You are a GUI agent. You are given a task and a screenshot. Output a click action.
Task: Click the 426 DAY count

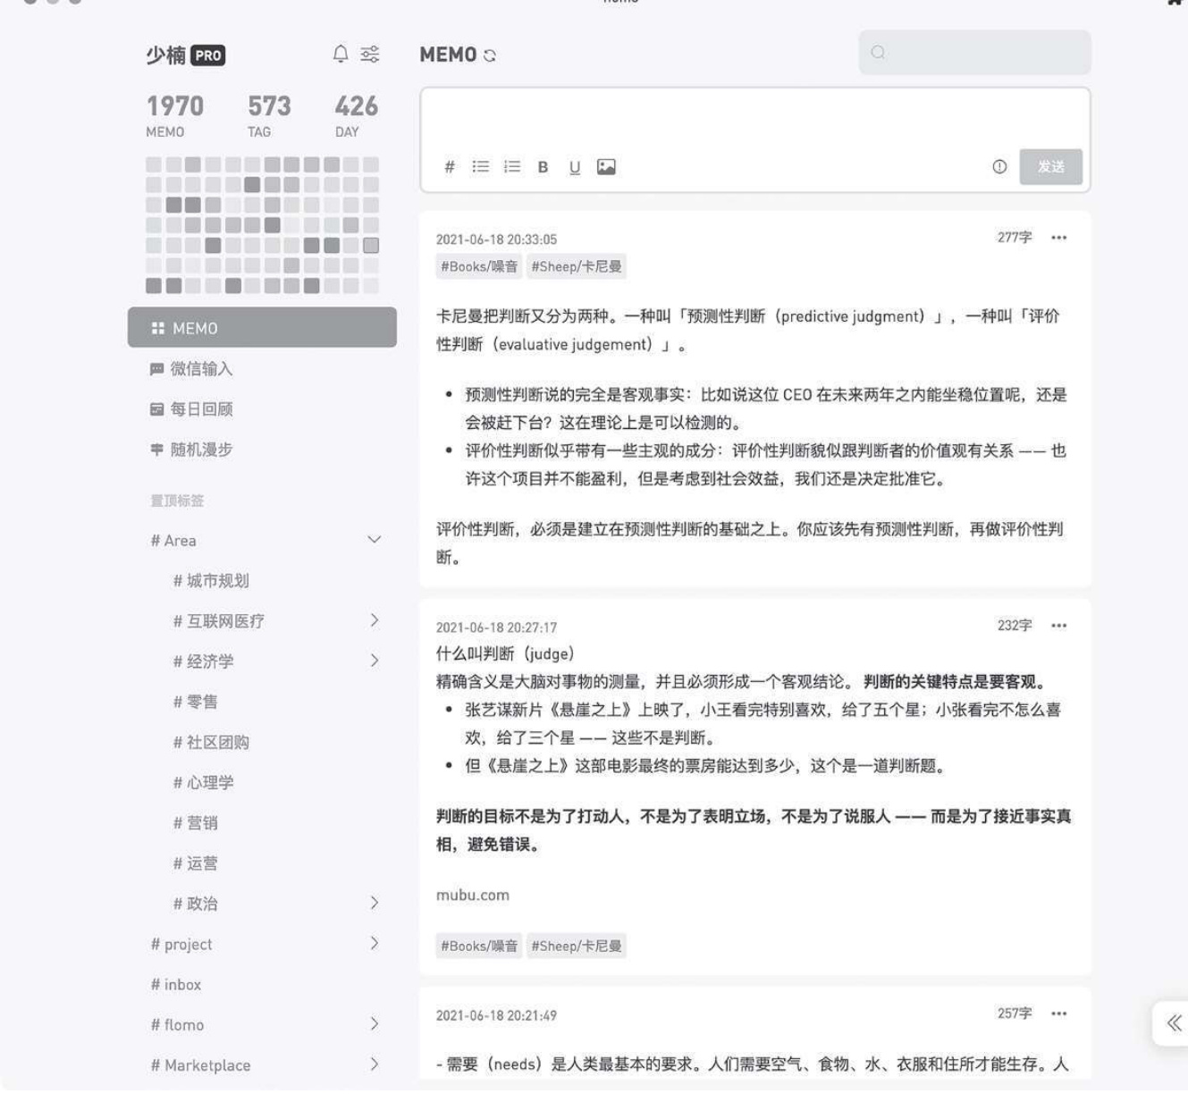(356, 115)
